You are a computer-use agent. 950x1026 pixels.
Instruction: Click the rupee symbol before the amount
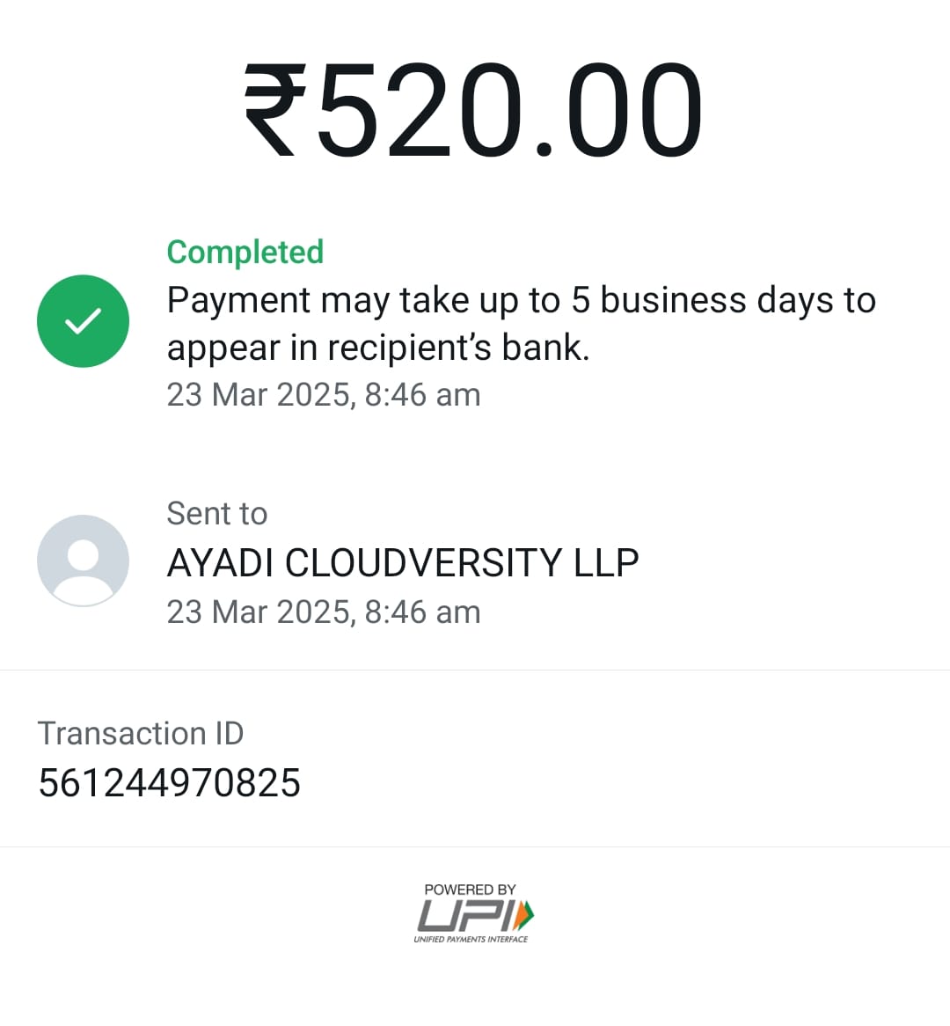274,109
